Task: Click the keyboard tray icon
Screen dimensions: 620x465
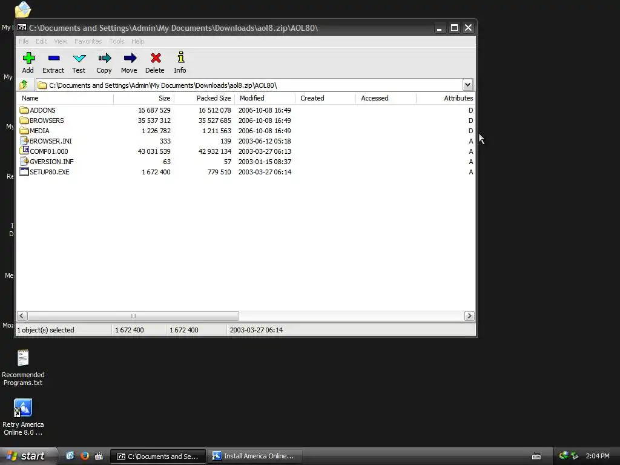Action: point(536,456)
